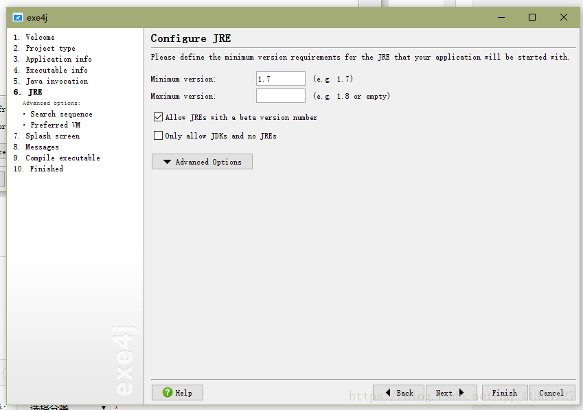Open the Project type step
The image size is (583, 410).
pos(44,48)
